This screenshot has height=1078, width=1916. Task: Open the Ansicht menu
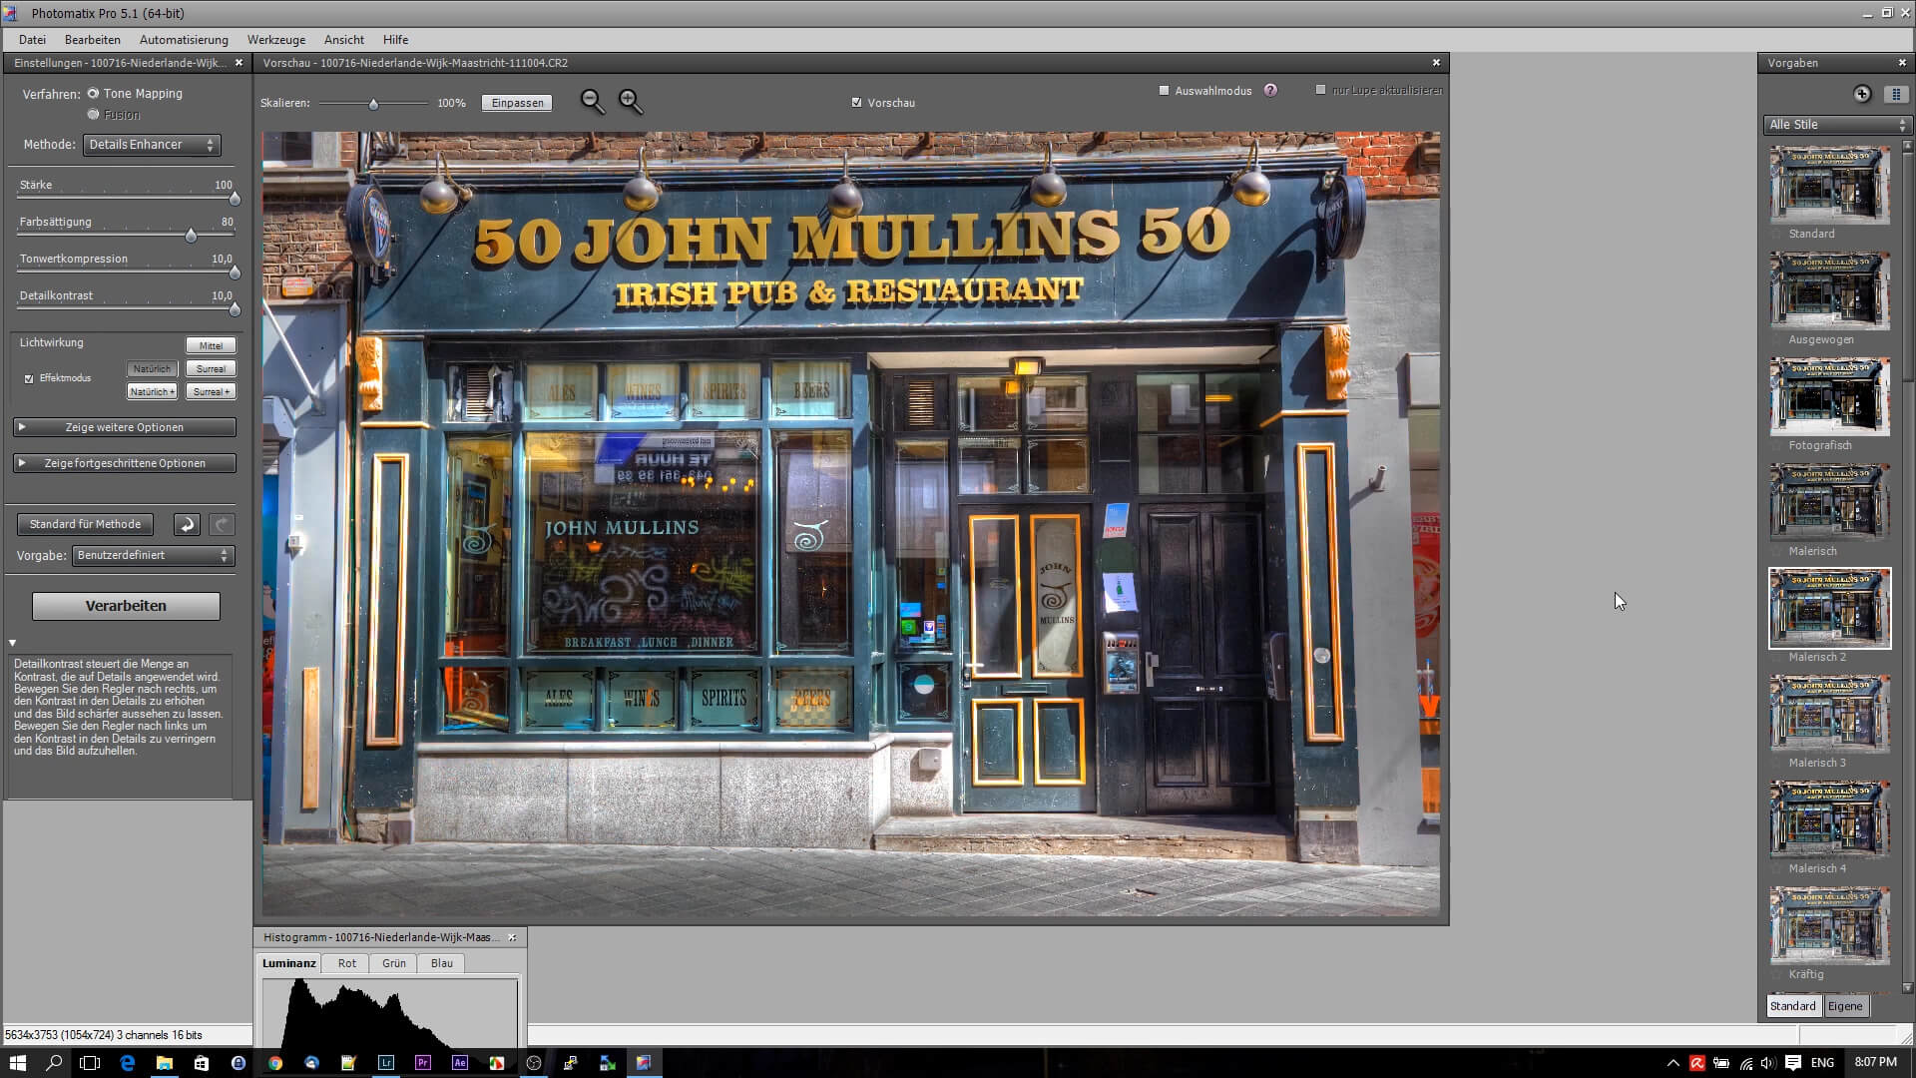click(x=344, y=40)
